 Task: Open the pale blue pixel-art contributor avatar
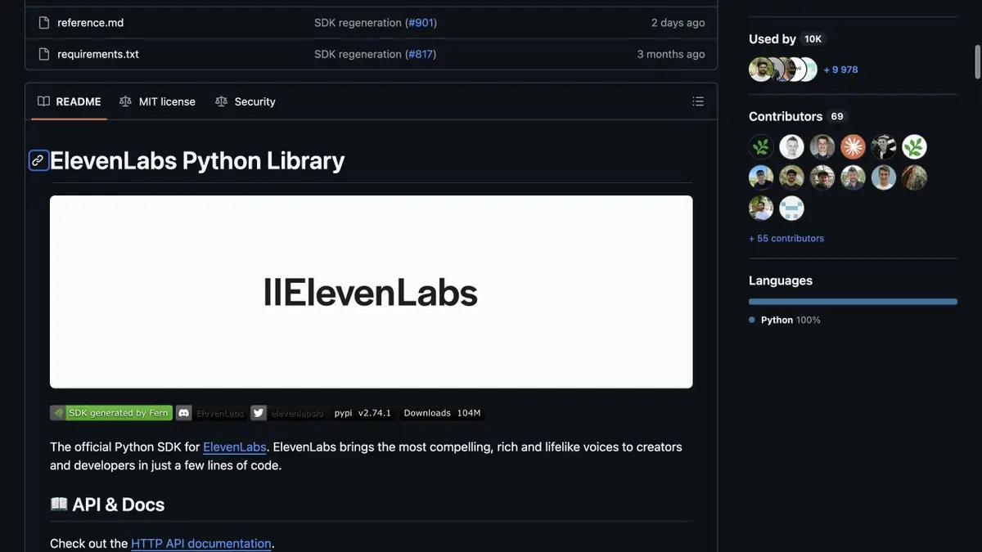click(x=791, y=208)
